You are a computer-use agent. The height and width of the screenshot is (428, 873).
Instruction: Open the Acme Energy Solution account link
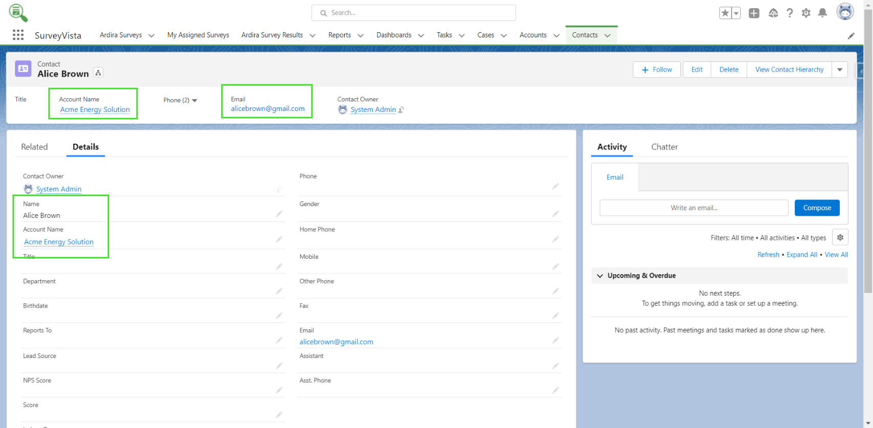tap(95, 109)
